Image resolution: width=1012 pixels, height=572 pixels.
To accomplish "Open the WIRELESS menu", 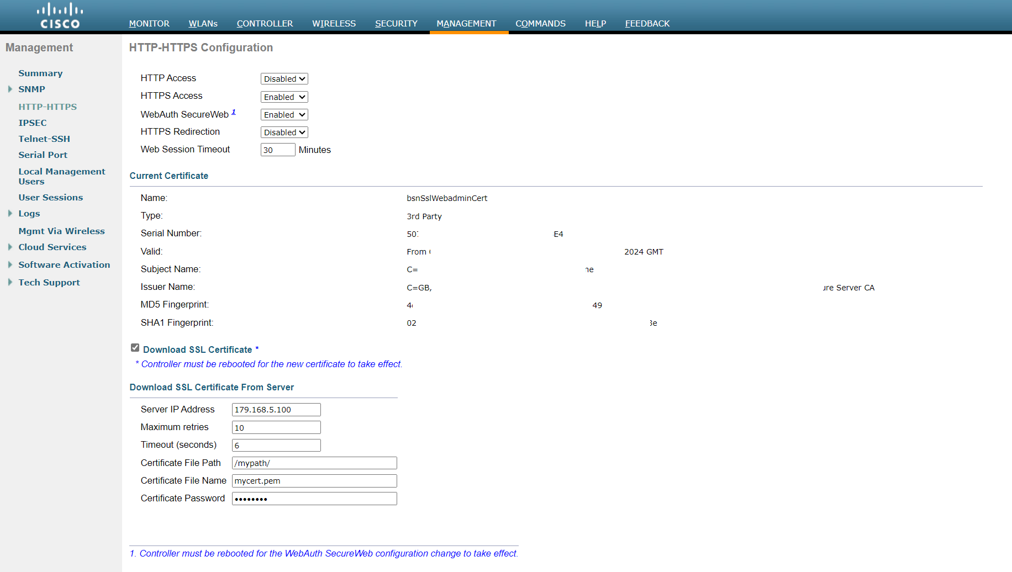I will [334, 23].
